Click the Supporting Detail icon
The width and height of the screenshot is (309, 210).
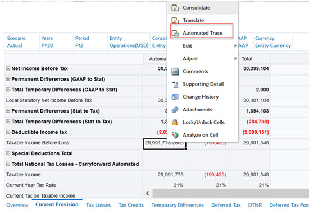click(x=175, y=84)
